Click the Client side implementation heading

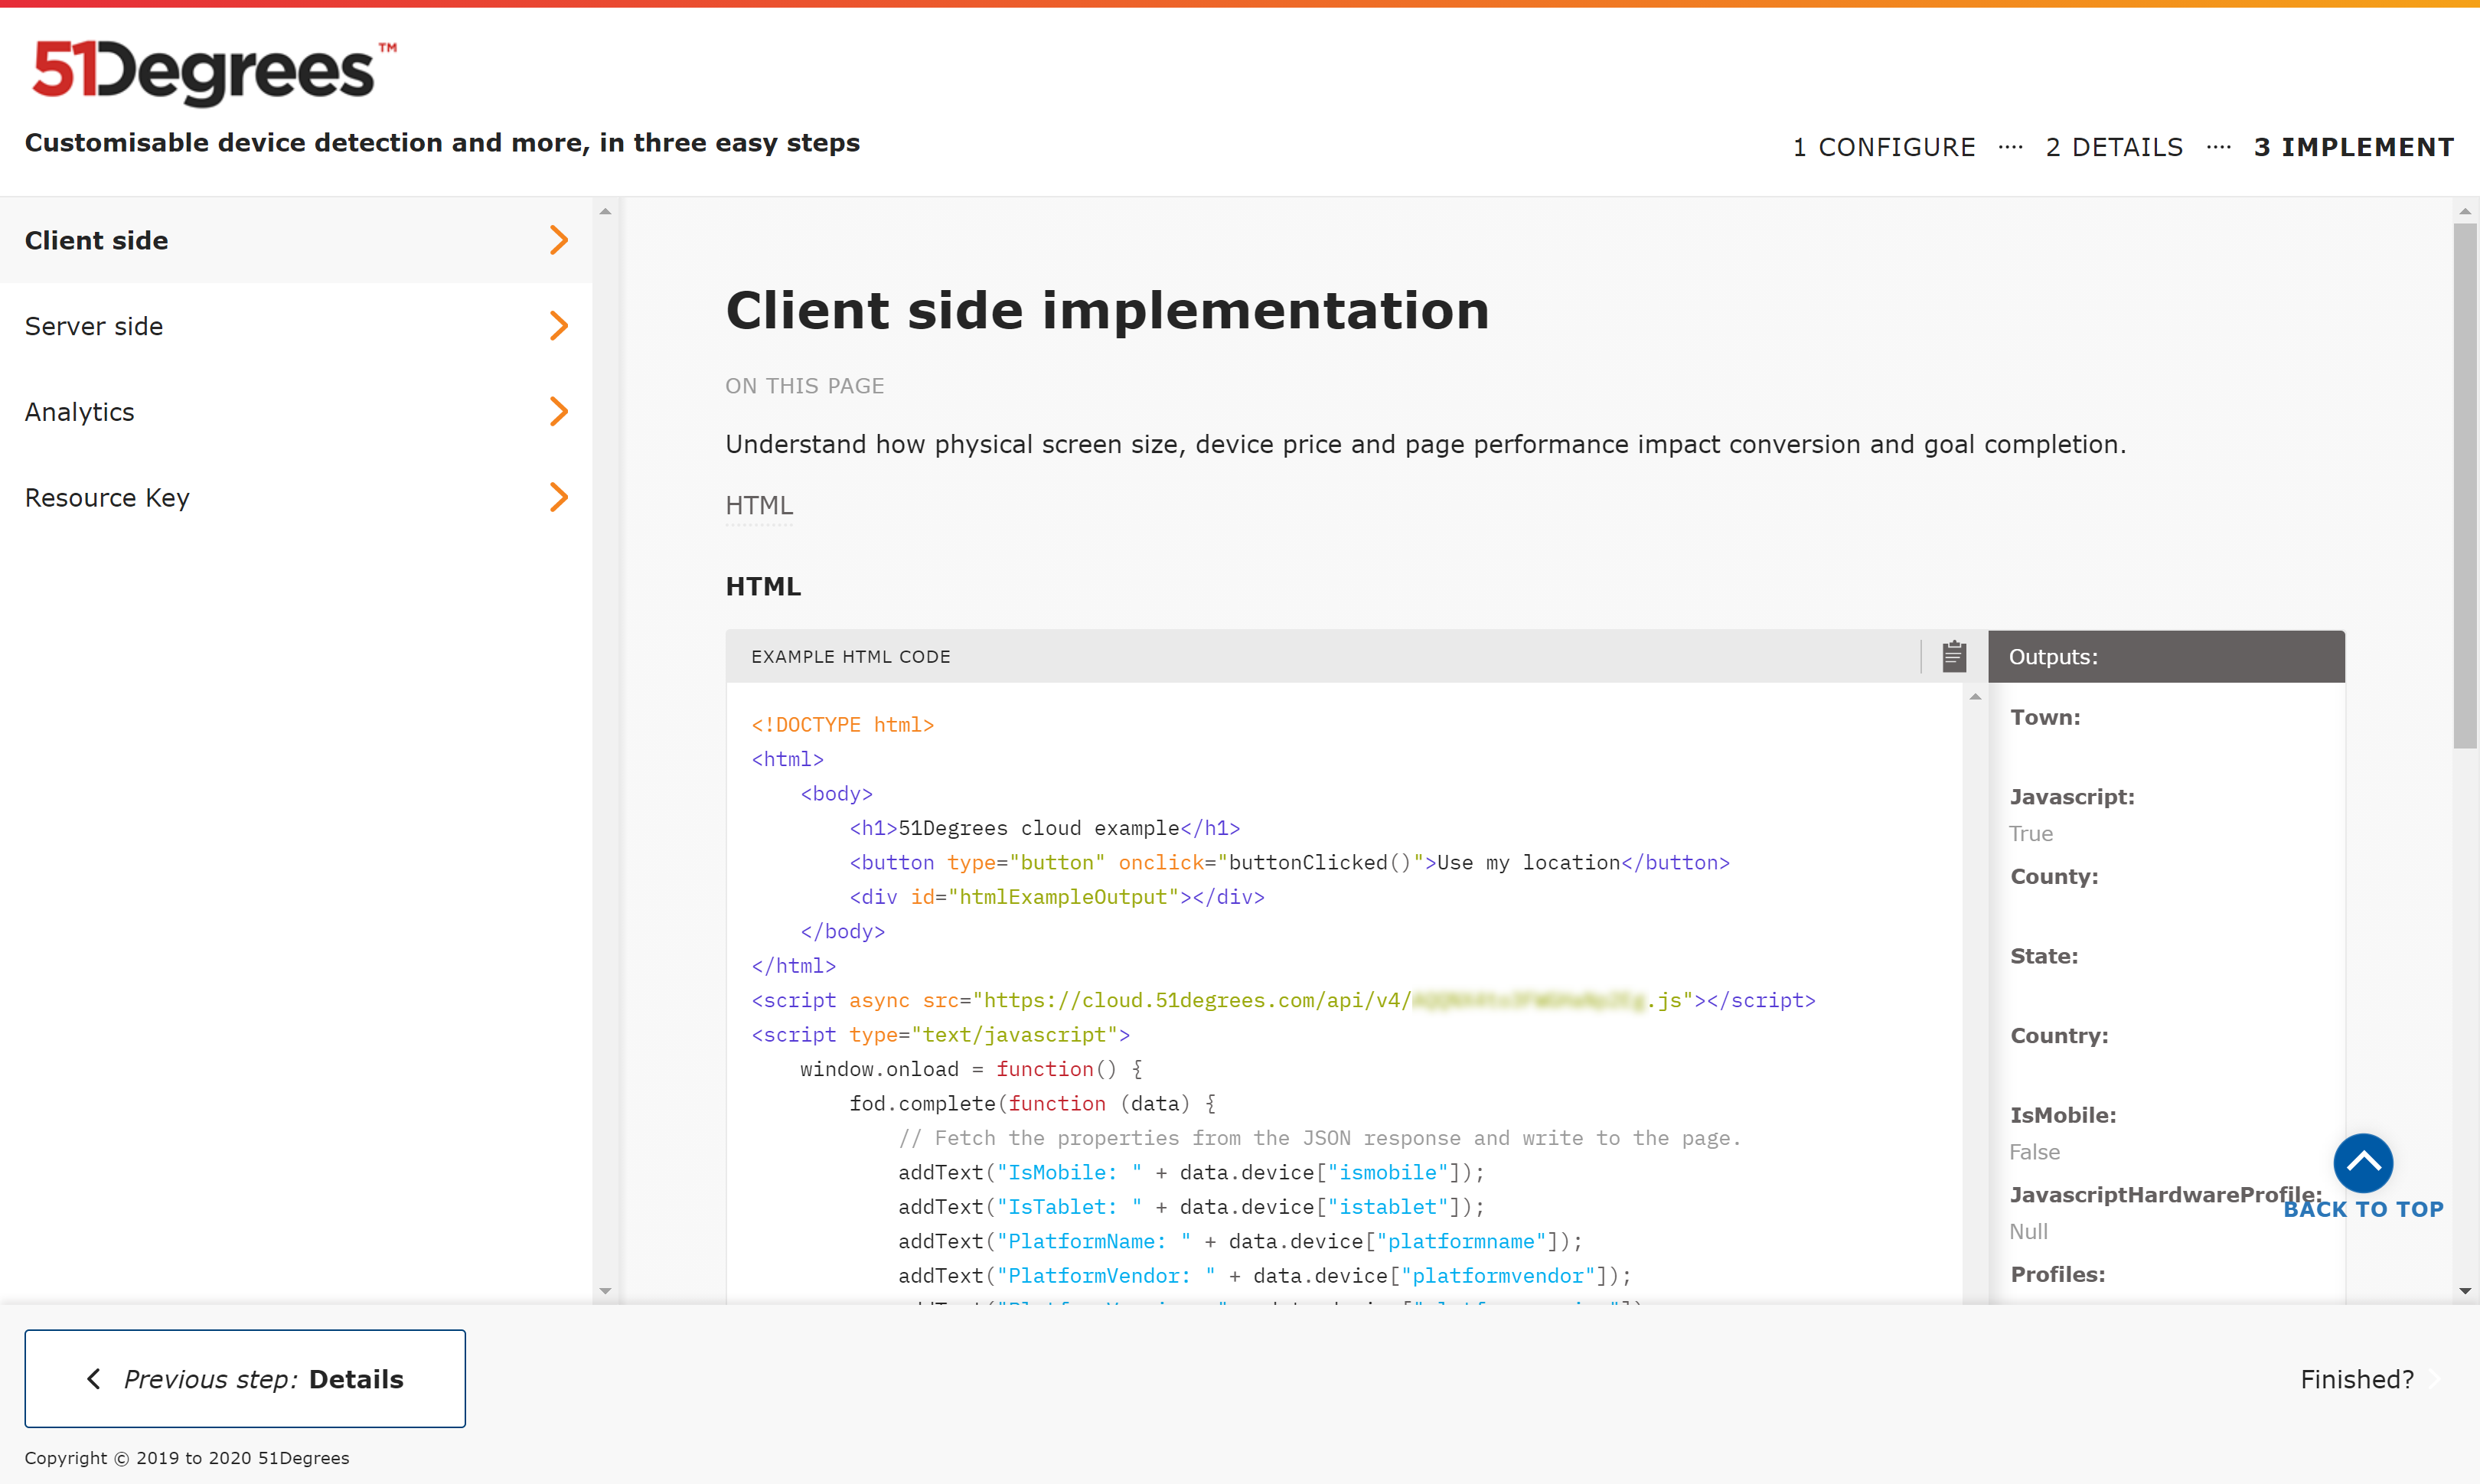(1107, 310)
